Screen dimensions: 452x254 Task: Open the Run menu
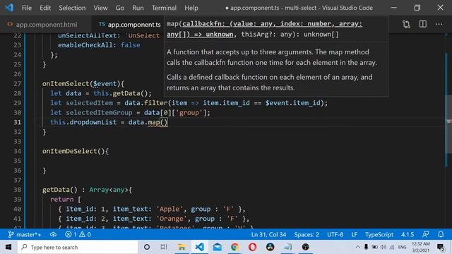(138, 8)
